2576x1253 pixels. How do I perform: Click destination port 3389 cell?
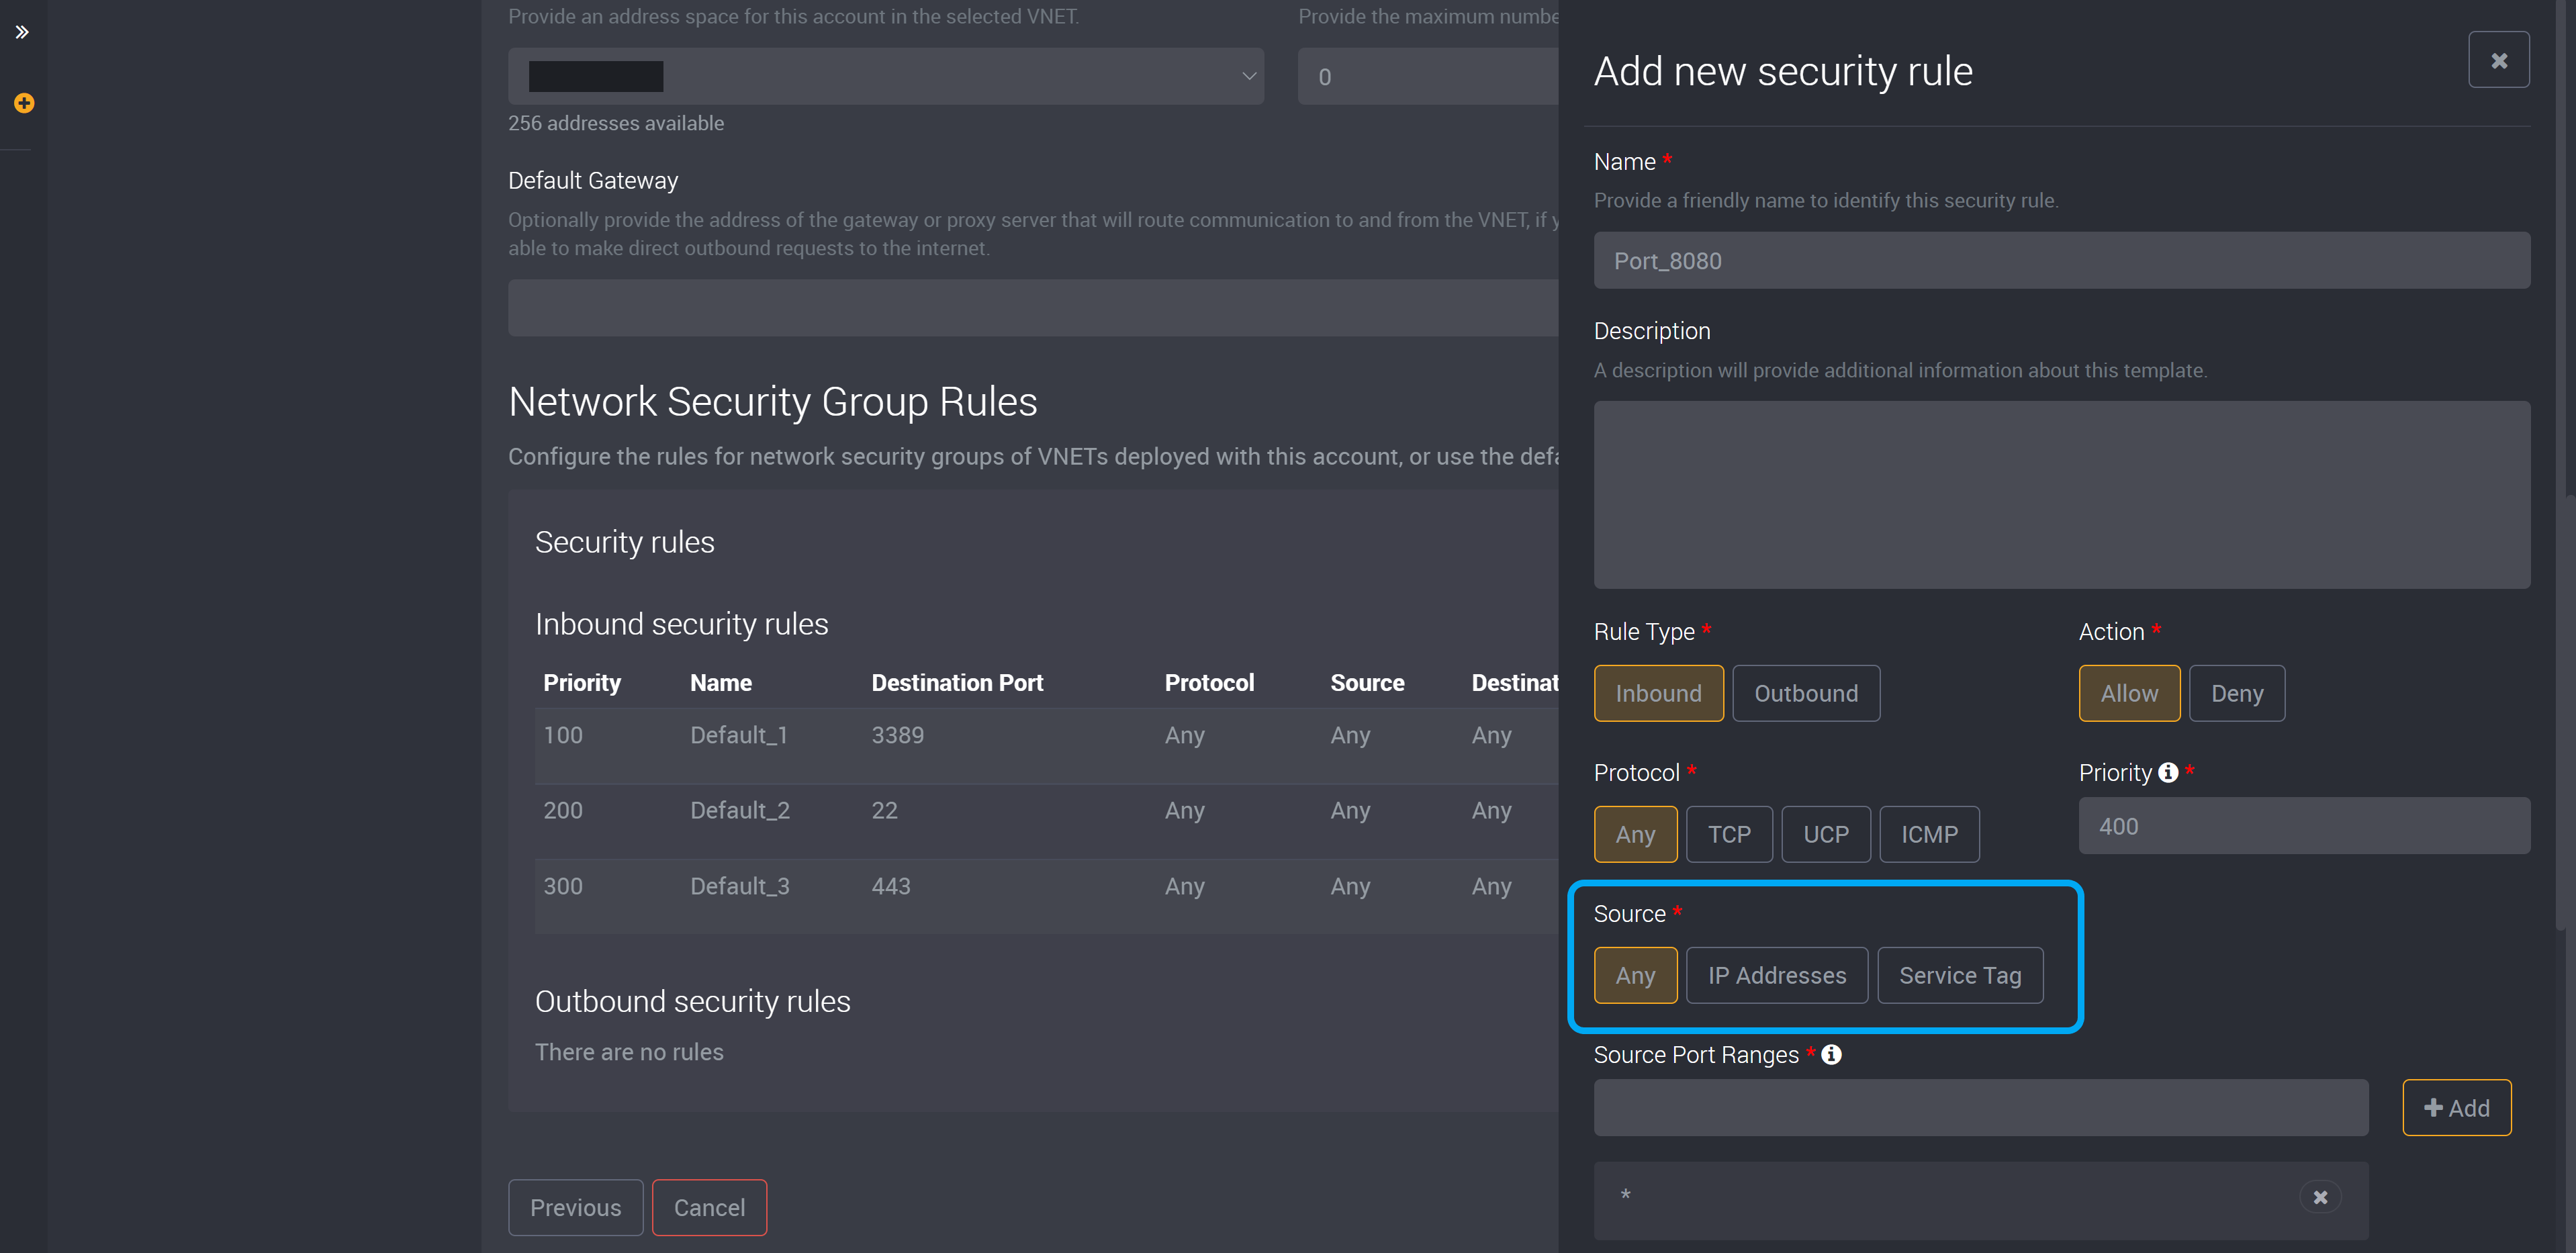[x=897, y=735]
